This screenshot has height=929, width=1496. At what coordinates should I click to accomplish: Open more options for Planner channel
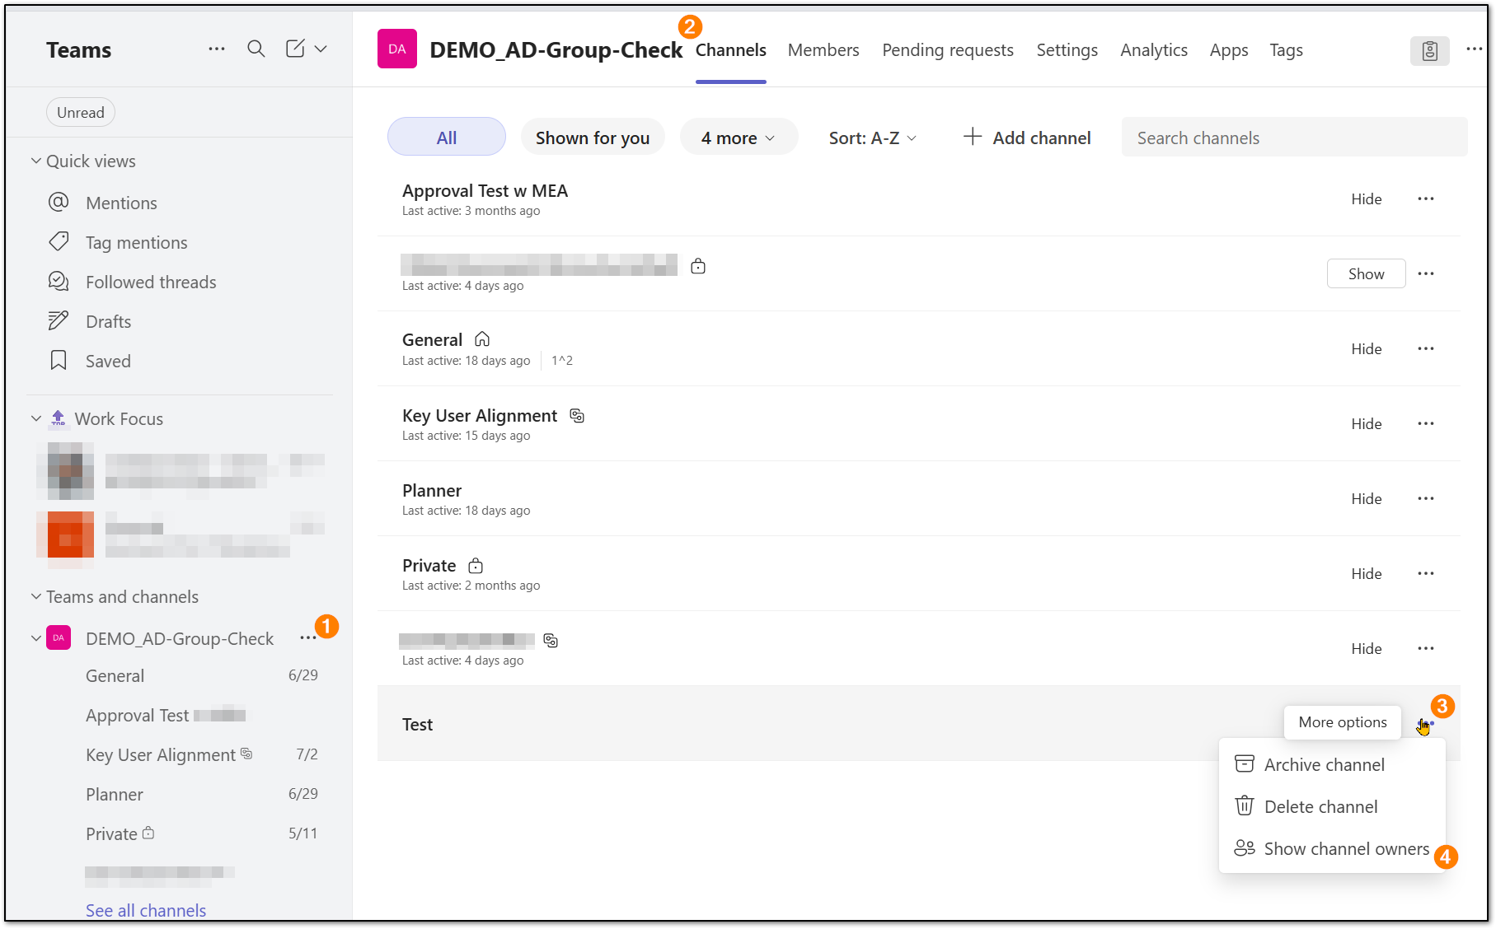[x=1426, y=498]
